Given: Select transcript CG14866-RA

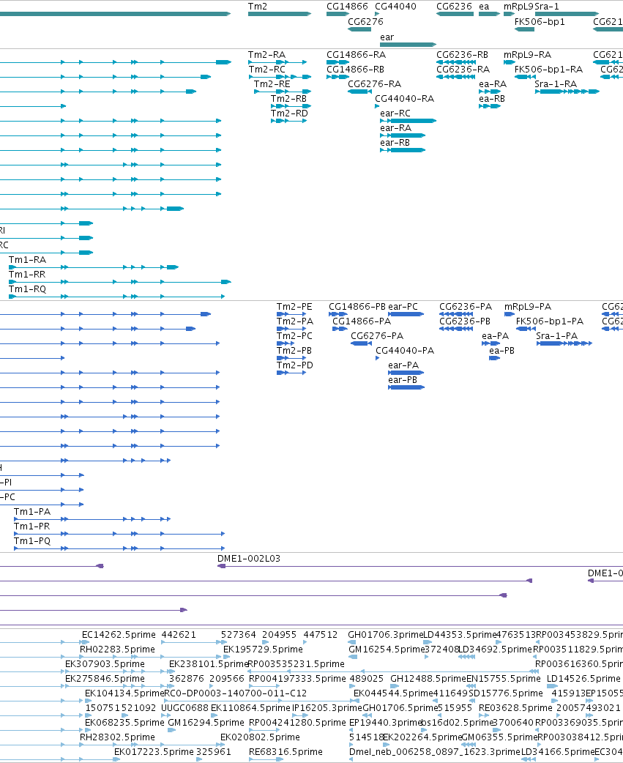Looking at the screenshot, I should click(x=338, y=62).
